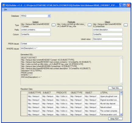Click the FROM clause field
Viewport: 132px width, 123px height.
click(72, 44)
